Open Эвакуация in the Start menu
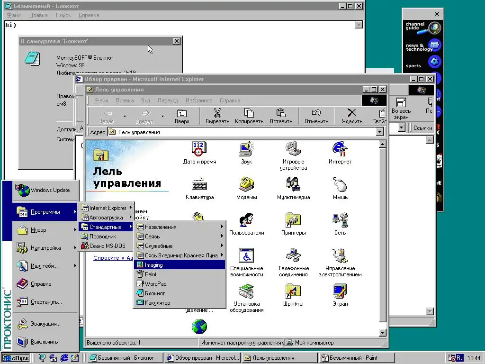 point(45,324)
